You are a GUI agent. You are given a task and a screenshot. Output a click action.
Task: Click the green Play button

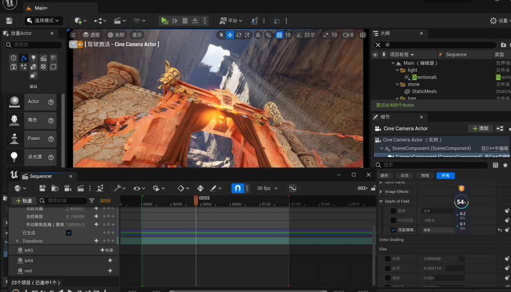[165, 21]
